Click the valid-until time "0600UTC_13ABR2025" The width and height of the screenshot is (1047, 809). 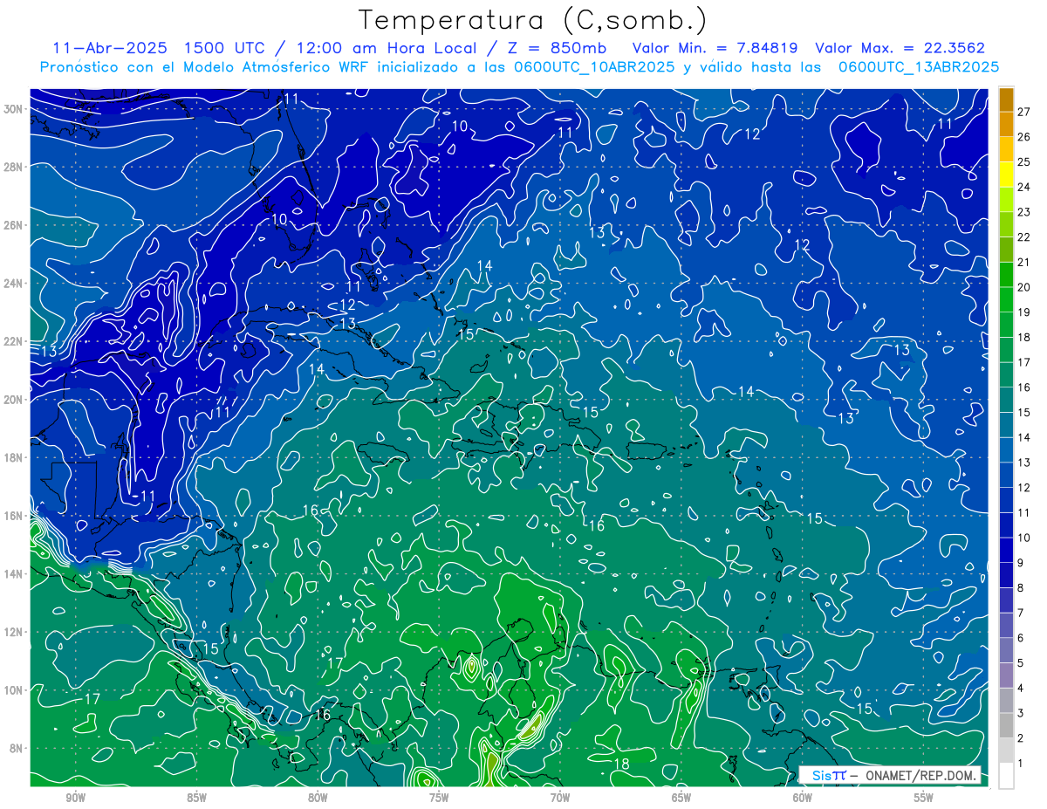click(x=918, y=67)
